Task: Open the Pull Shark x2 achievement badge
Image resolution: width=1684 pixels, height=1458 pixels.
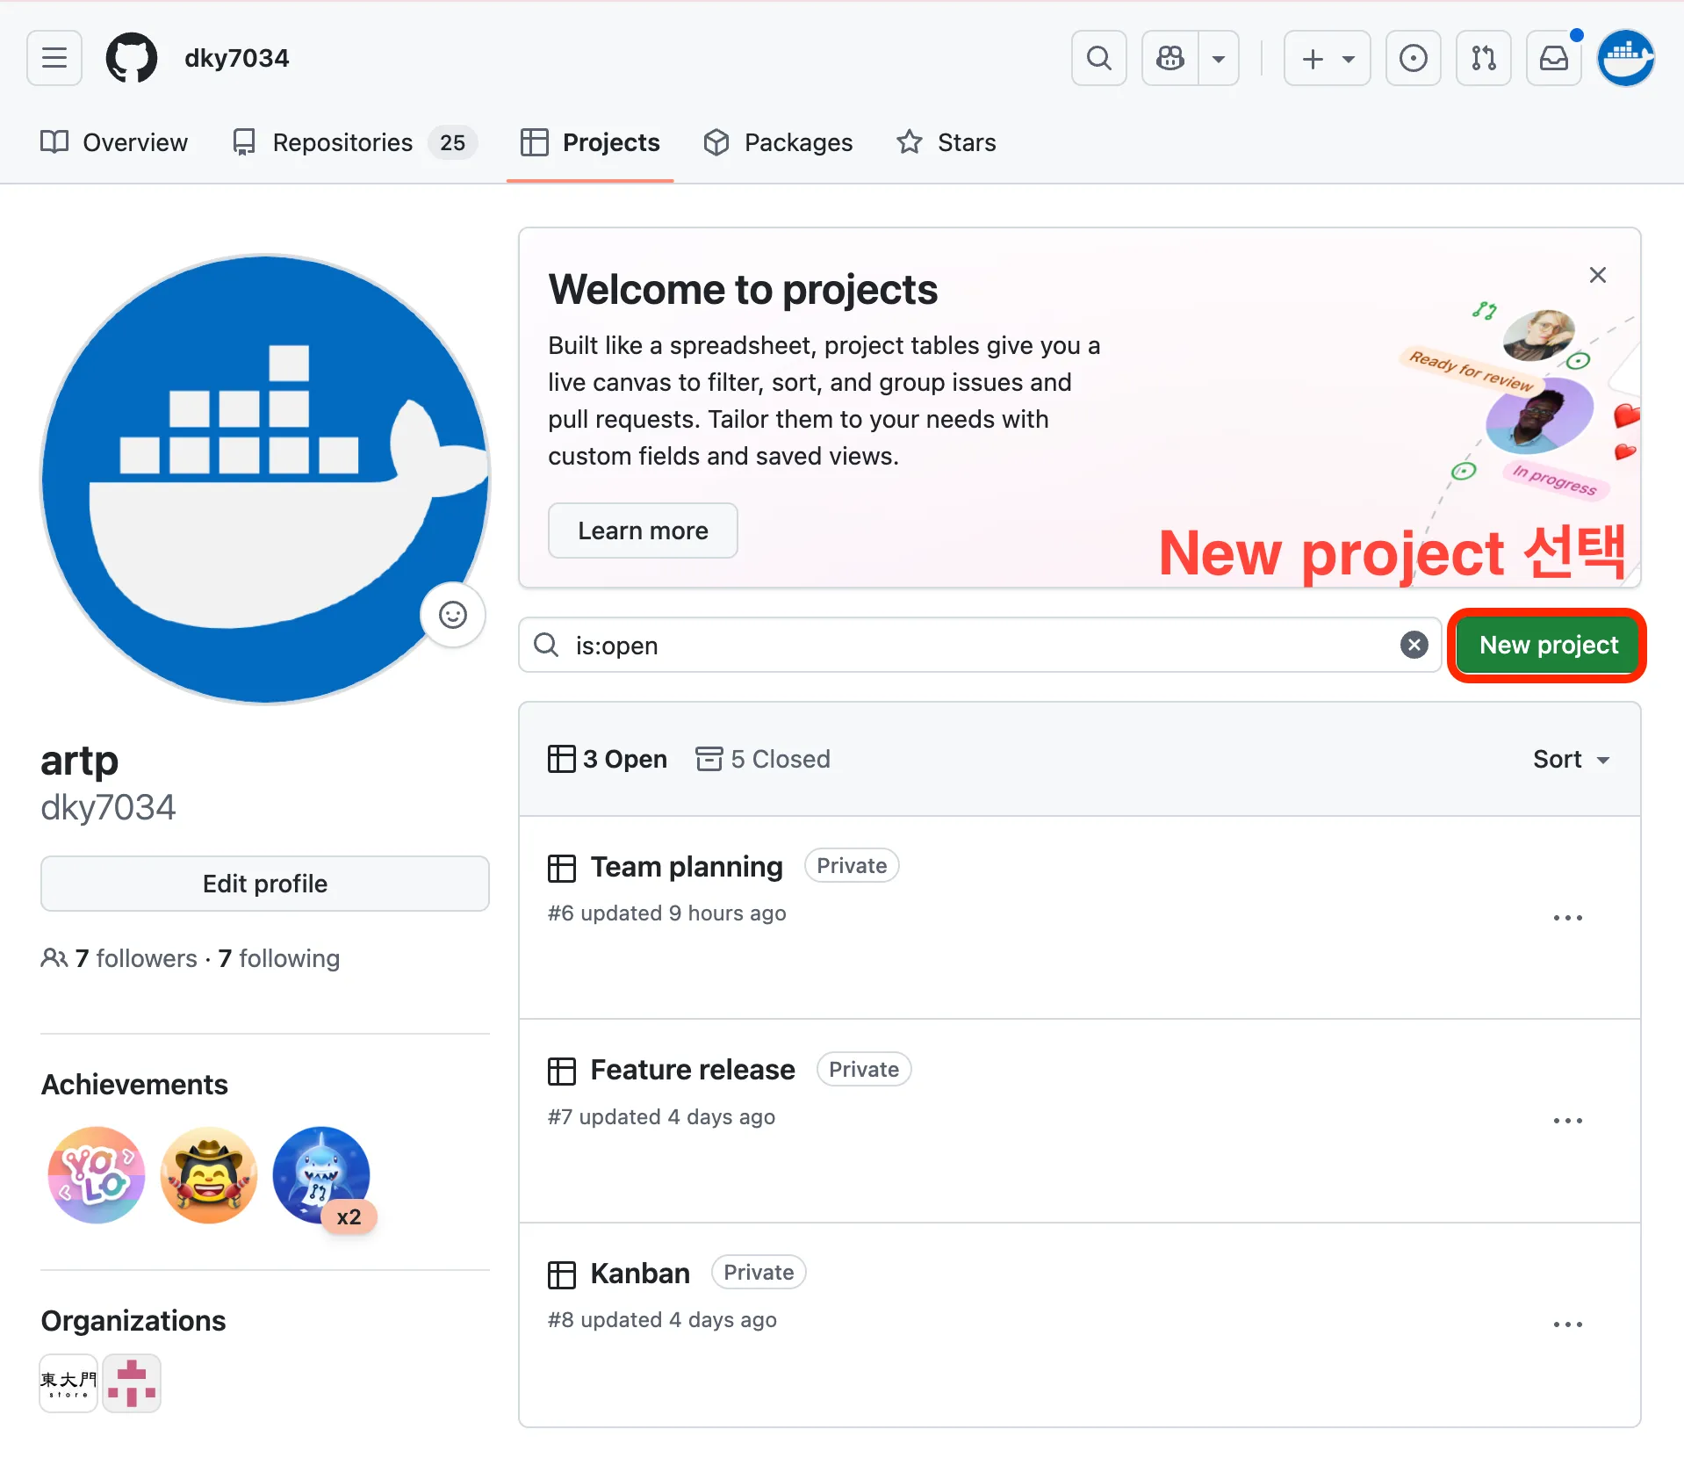Action: (x=321, y=1175)
